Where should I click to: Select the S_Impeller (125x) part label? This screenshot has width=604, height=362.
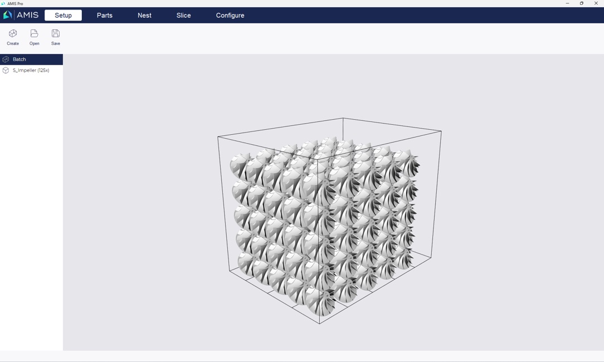click(31, 70)
